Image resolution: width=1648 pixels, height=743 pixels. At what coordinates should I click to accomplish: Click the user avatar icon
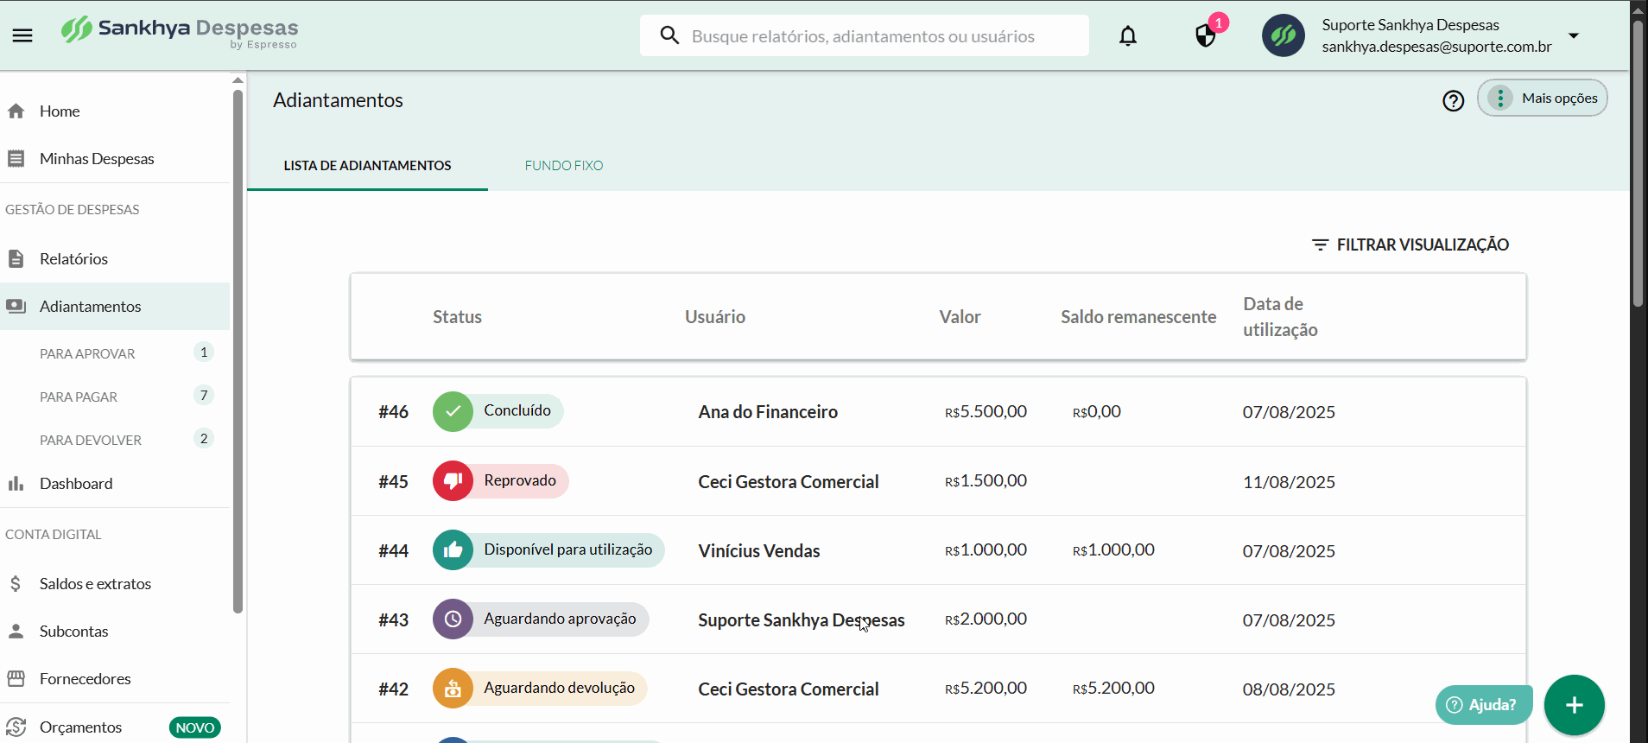[x=1284, y=35]
